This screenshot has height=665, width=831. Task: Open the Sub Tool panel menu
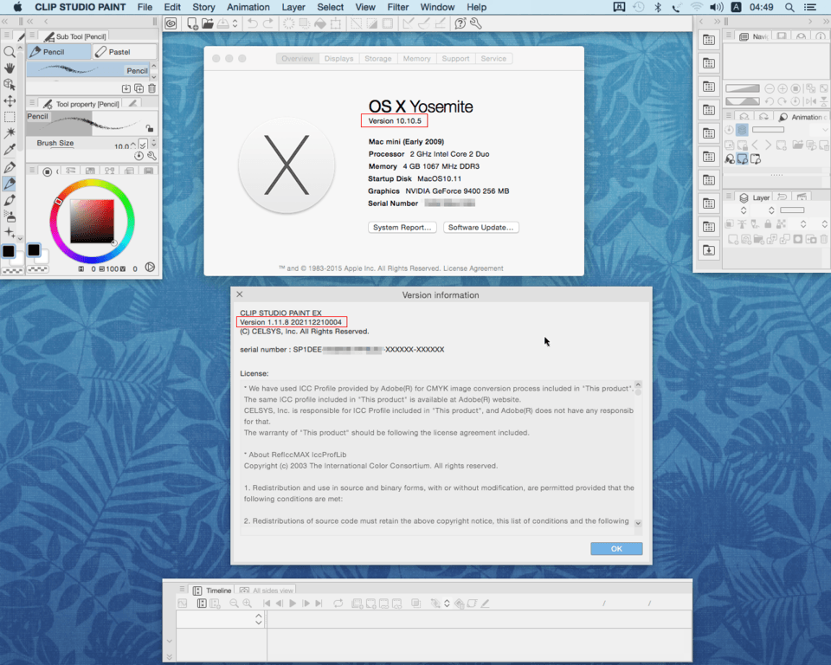(32, 36)
